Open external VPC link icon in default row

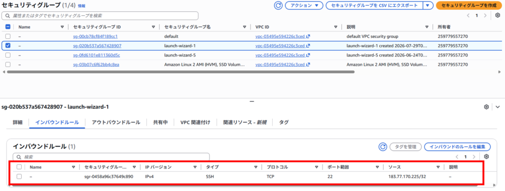[308, 36]
